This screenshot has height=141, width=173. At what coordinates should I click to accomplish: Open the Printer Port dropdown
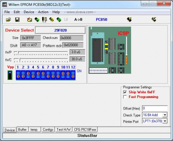click(165, 121)
